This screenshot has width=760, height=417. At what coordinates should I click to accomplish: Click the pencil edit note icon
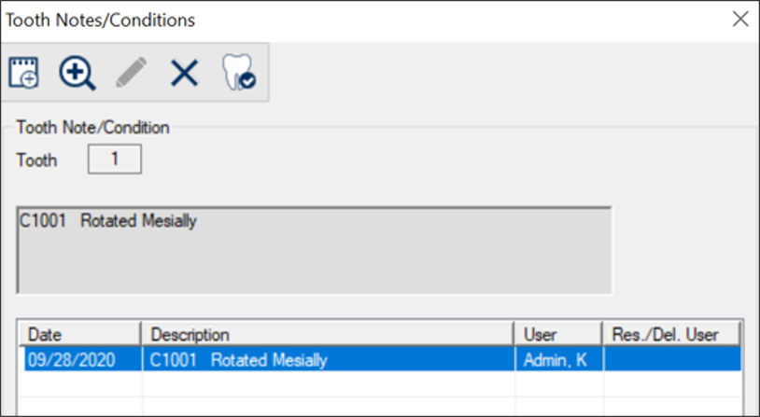[131, 73]
